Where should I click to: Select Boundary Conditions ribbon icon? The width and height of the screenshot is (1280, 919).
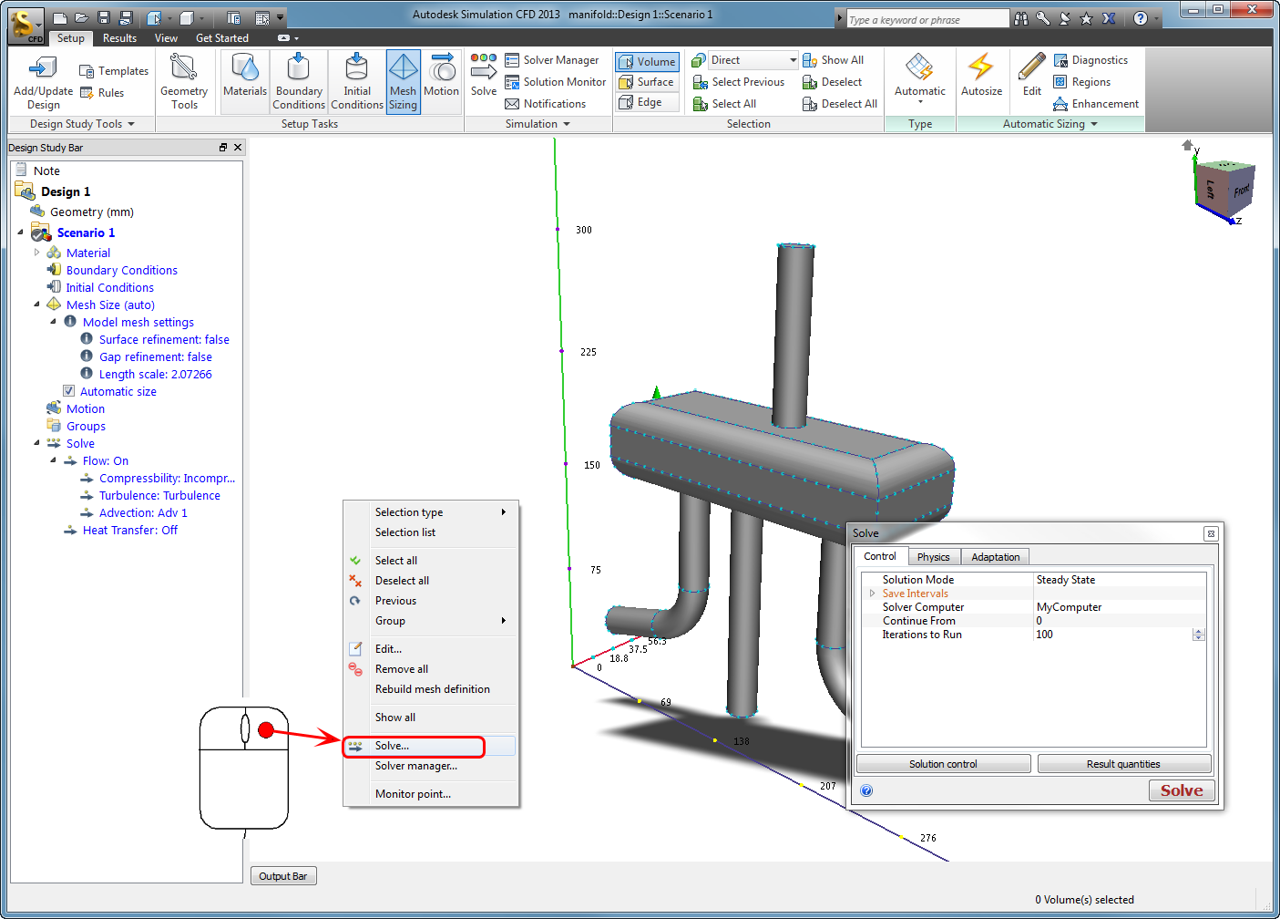click(x=299, y=81)
